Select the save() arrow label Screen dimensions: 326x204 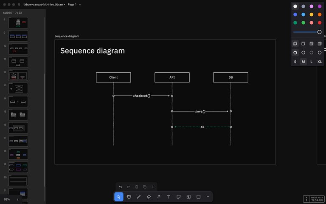[200, 111]
